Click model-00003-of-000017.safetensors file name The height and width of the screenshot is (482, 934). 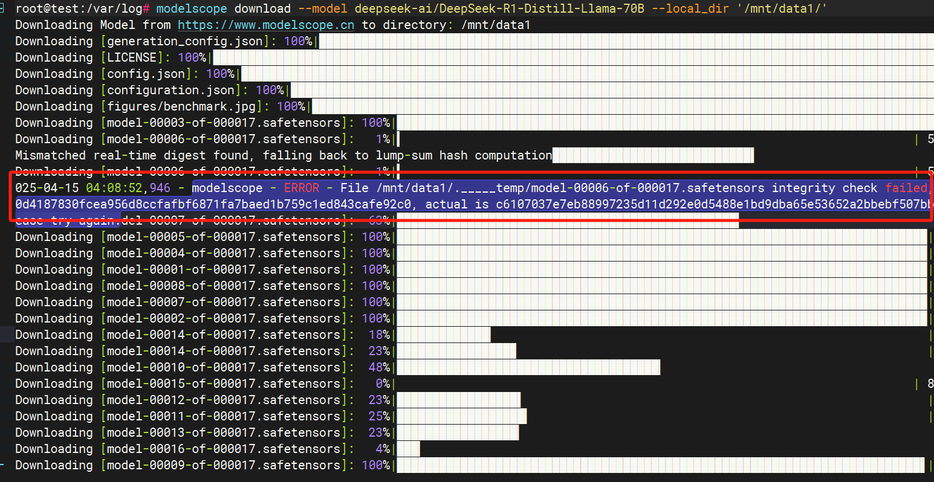(224, 123)
